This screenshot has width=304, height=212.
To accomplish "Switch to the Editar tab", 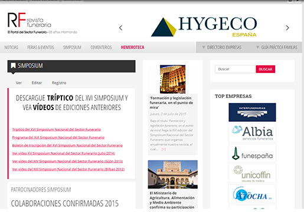I will pyautogui.click(x=37, y=83).
